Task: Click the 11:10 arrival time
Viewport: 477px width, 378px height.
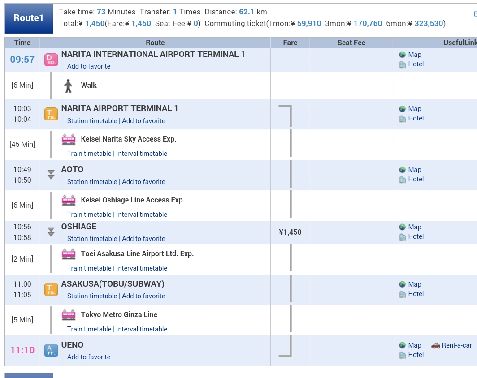Action: point(22,351)
